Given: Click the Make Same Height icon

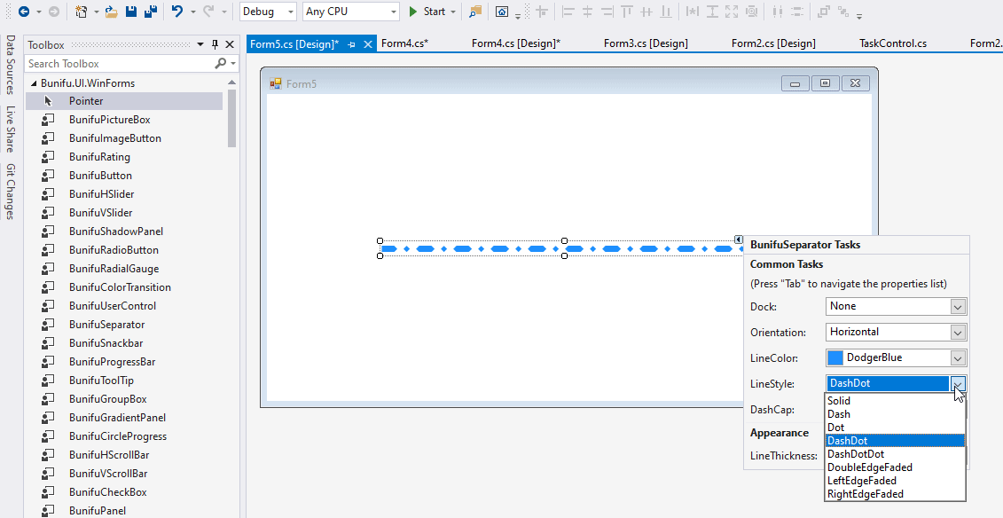Looking at the screenshot, I should pos(712,12).
